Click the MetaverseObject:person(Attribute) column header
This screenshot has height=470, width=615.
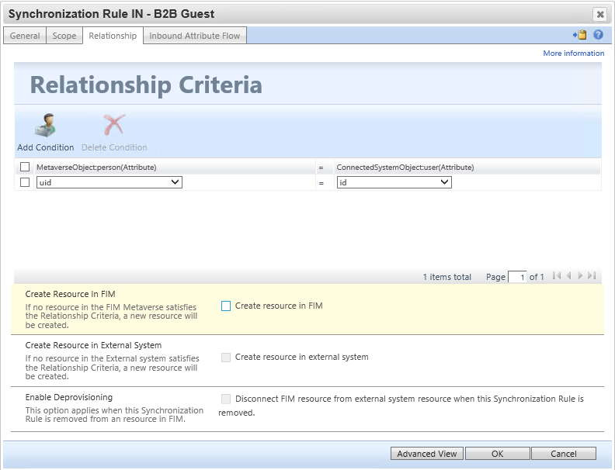(x=96, y=168)
